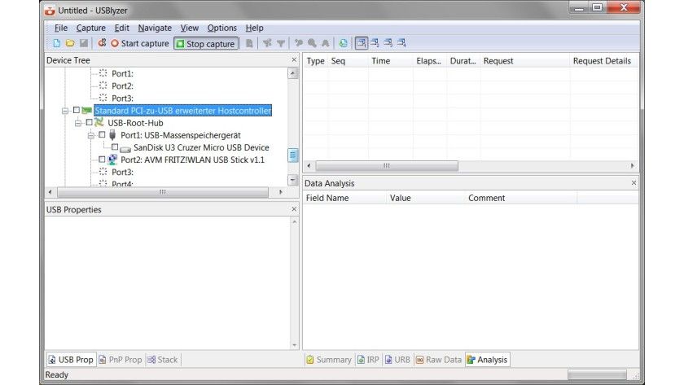Screen dimensions: 684x385
Task: Check the USB-Root-Hub checkbox
Action: click(x=89, y=123)
